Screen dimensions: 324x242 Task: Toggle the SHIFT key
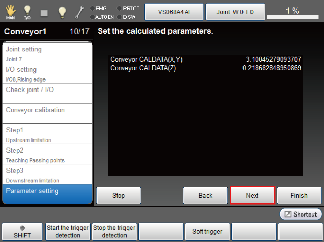22,231
